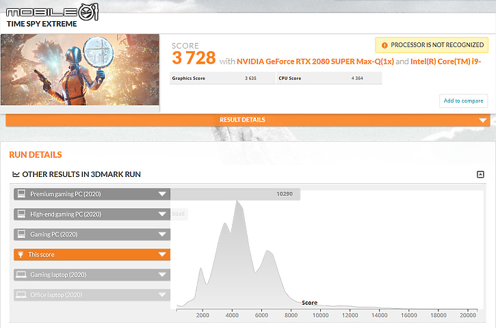Click the Score axis label on chart

pyautogui.click(x=309, y=303)
